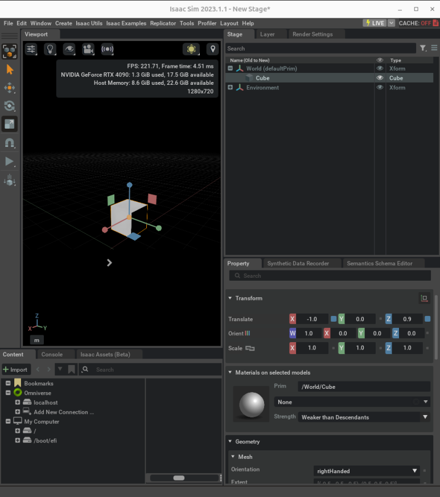The image size is (440, 497).
Task: Open the Stage panel hamburger options menu
Action: click(434, 48)
